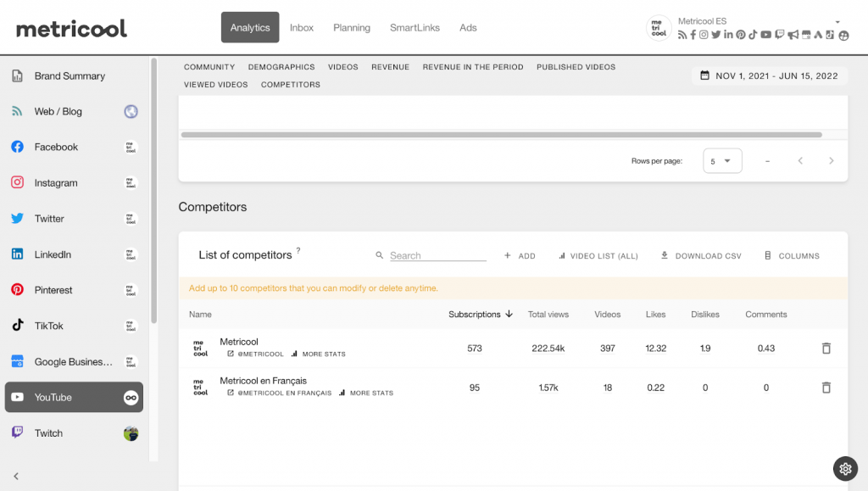Screen dimensions: 868x491
Task: Open the @METRICOOL EN FRANÇAIS channel link
Action: pyautogui.click(x=279, y=393)
